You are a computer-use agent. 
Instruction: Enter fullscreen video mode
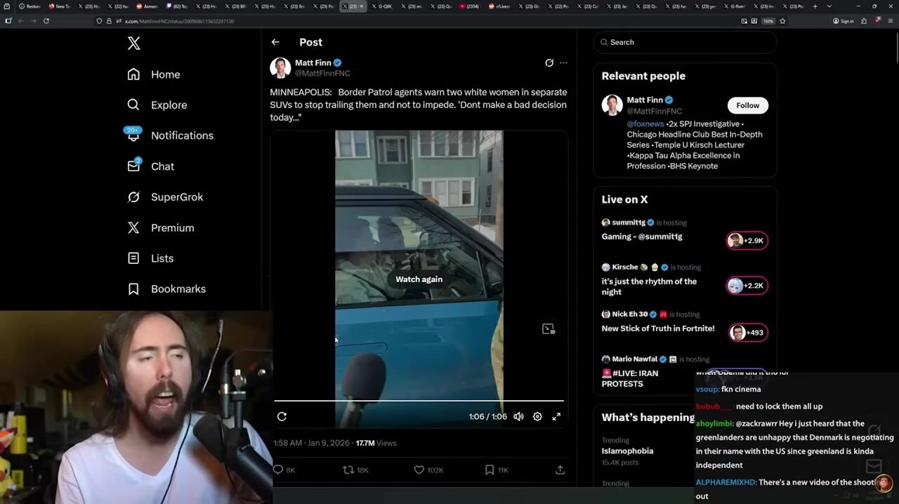[556, 416]
